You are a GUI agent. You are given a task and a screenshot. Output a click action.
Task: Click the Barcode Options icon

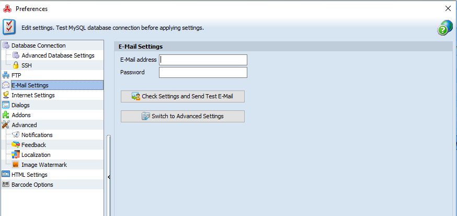tap(6, 185)
